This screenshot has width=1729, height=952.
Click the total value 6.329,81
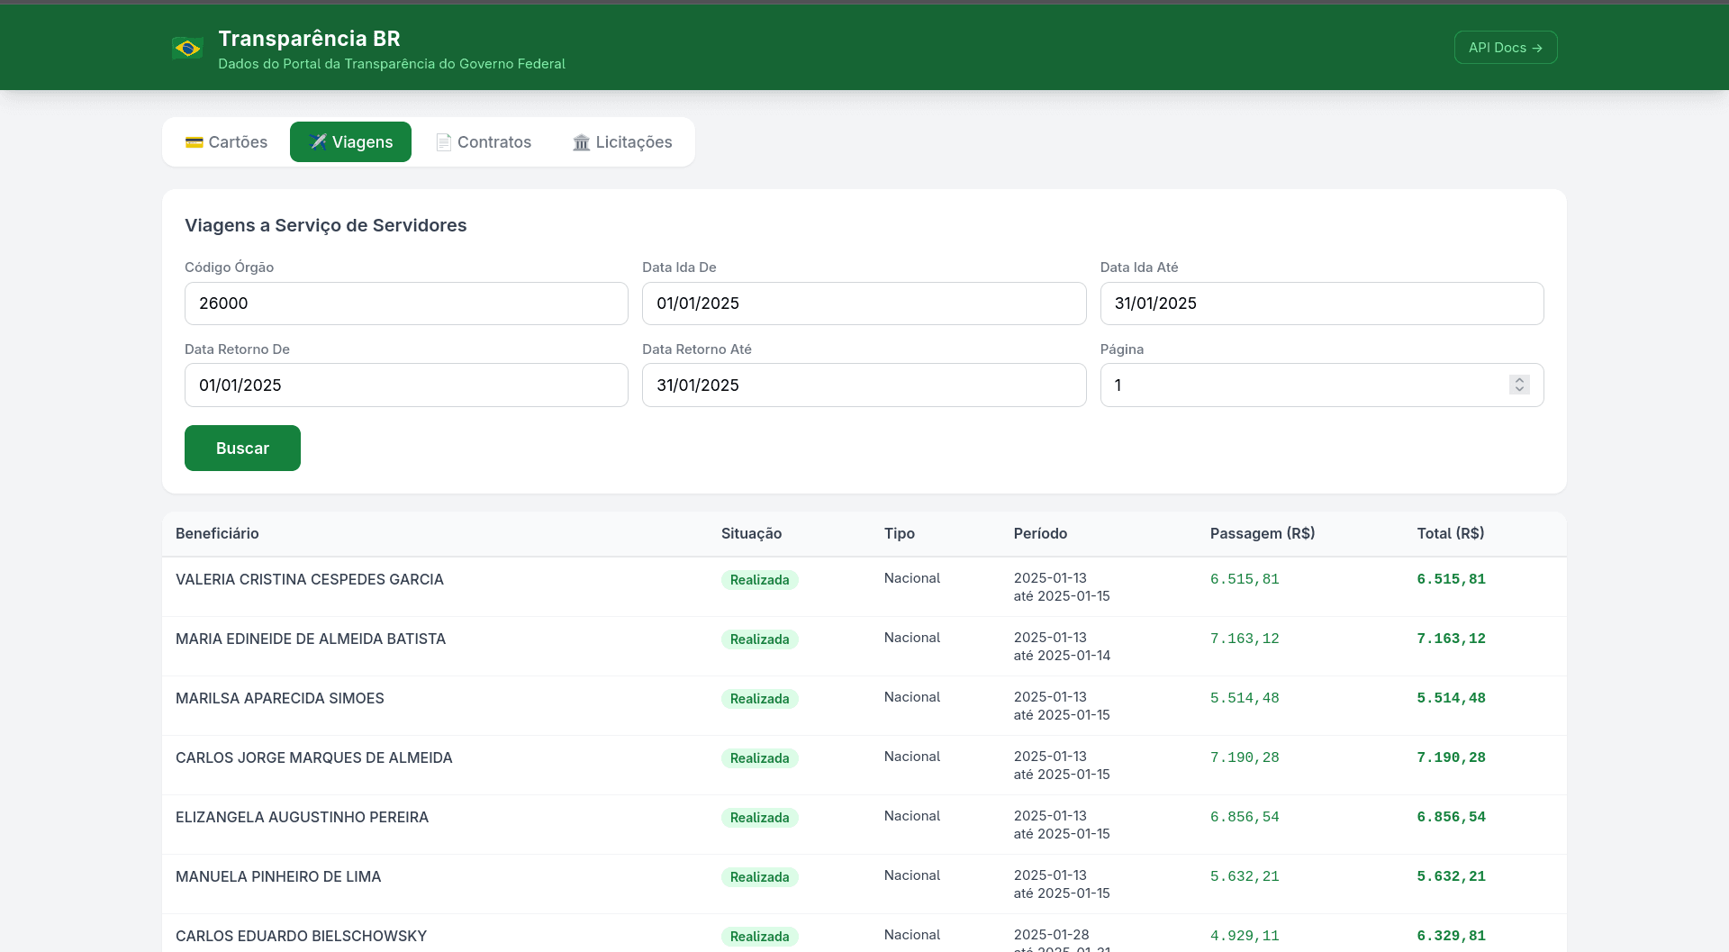(x=1451, y=936)
